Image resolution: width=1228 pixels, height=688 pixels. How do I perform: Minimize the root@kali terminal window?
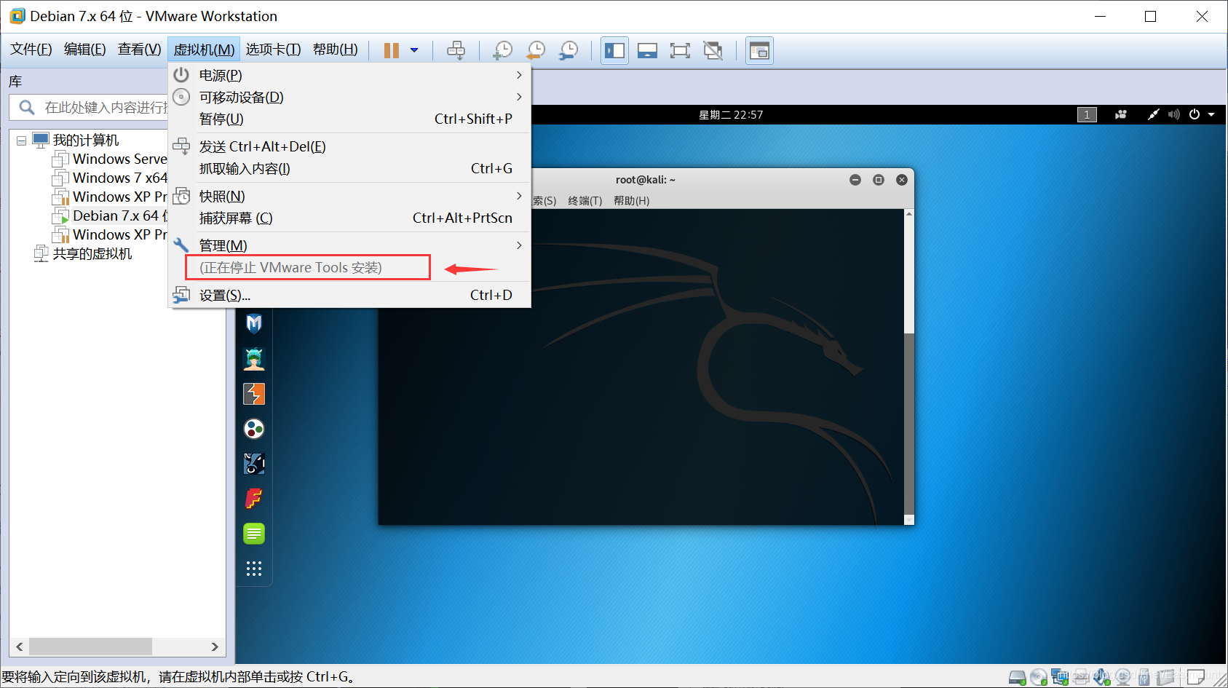[x=855, y=180]
